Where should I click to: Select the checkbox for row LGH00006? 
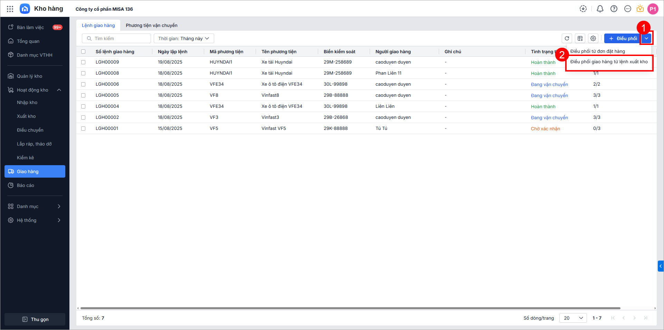(x=83, y=84)
